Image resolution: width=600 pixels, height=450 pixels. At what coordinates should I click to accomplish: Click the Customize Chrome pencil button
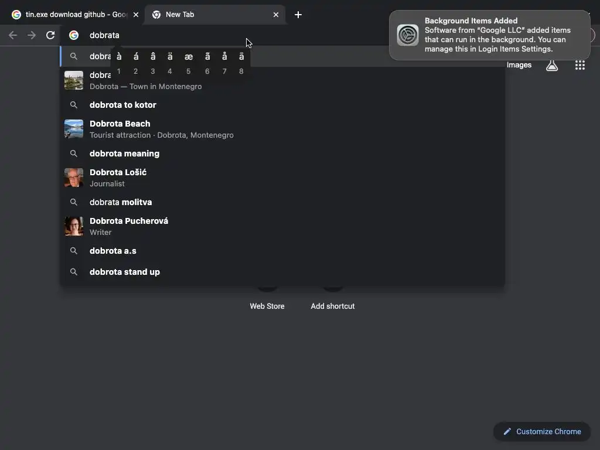coord(542,431)
